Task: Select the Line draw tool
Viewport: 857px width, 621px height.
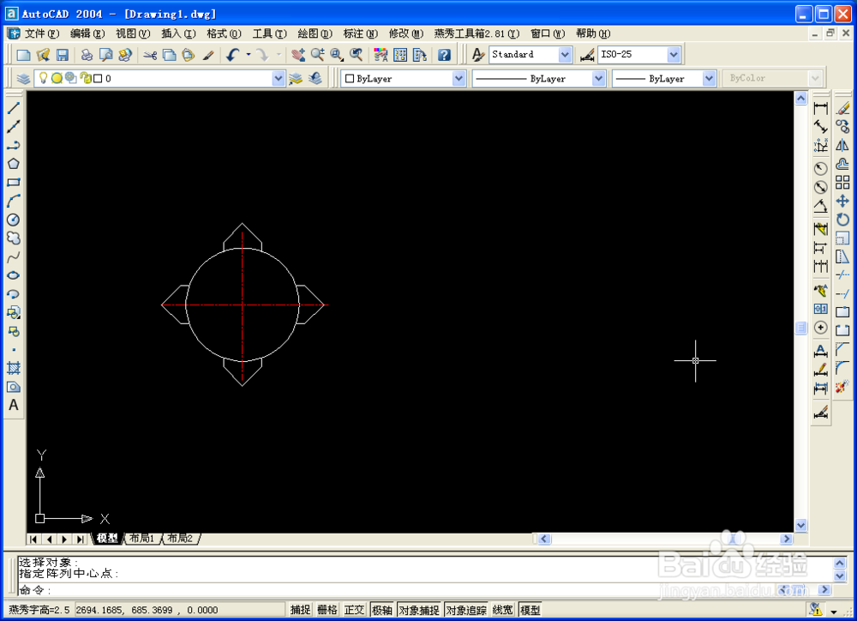Action: coord(14,108)
